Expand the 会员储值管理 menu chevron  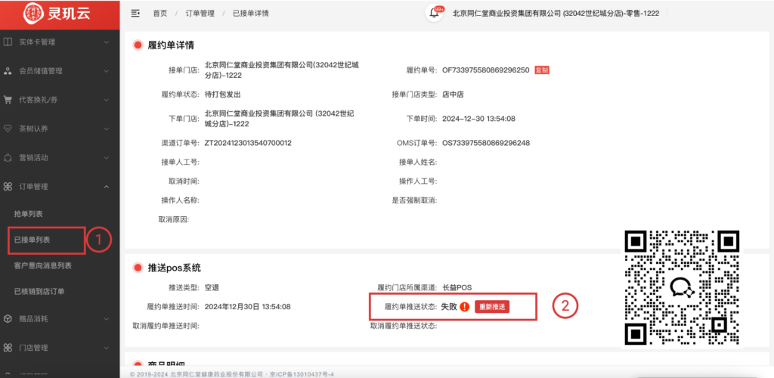106,71
